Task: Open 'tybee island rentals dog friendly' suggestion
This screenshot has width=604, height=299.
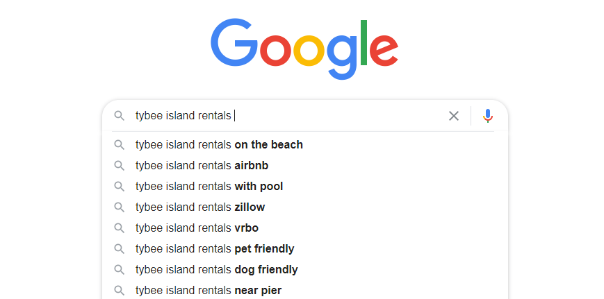Action: [305, 269]
